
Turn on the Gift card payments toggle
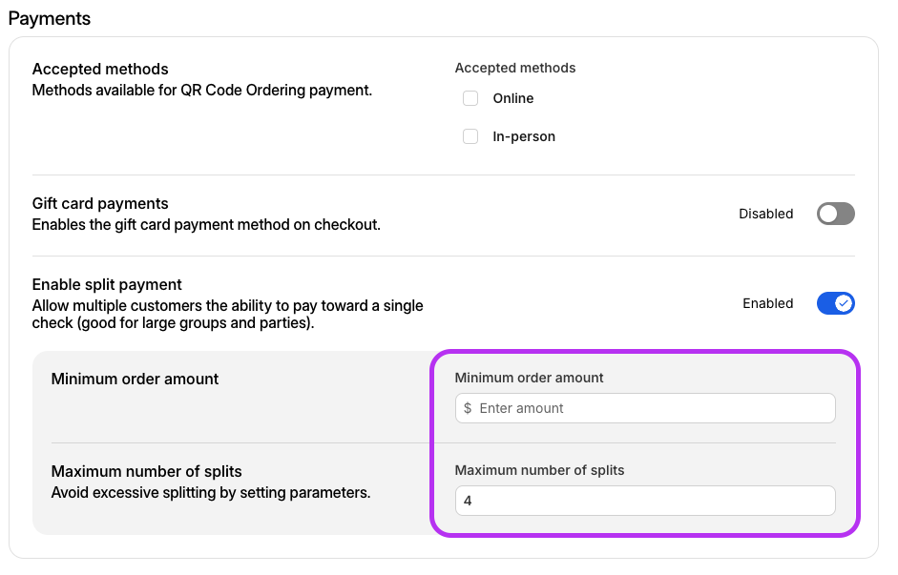pos(835,214)
